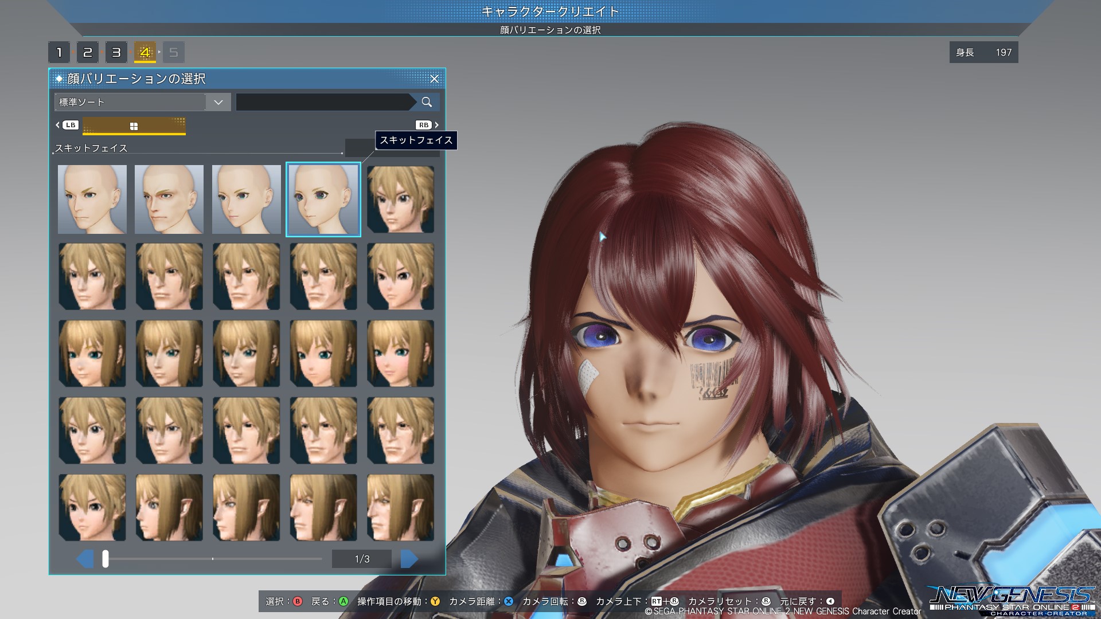
Task: Go to next page with the blue right arrow
Action: (409, 559)
